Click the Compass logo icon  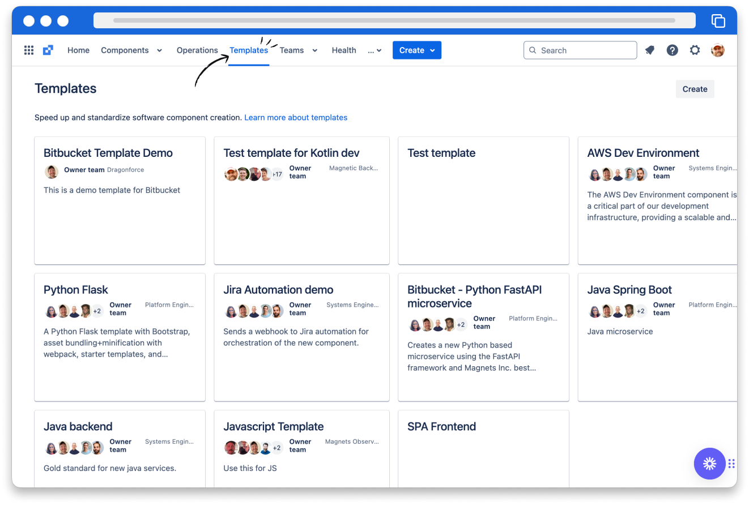(x=48, y=50)
